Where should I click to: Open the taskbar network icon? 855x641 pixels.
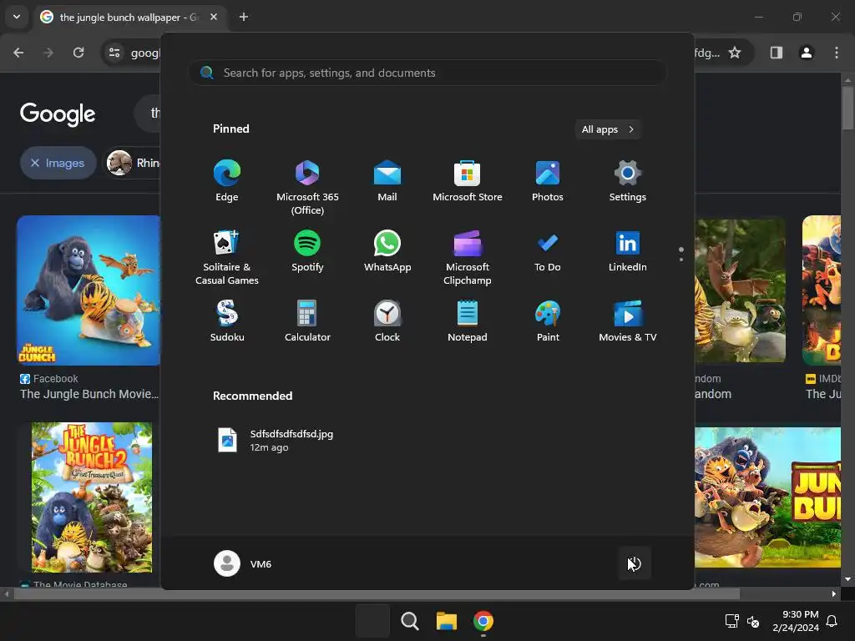click(731, 621)
